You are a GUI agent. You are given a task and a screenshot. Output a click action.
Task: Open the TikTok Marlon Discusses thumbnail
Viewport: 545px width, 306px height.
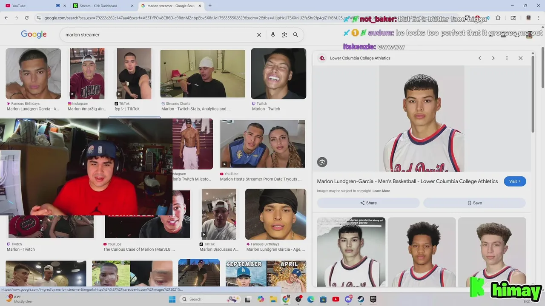point(219,214)
